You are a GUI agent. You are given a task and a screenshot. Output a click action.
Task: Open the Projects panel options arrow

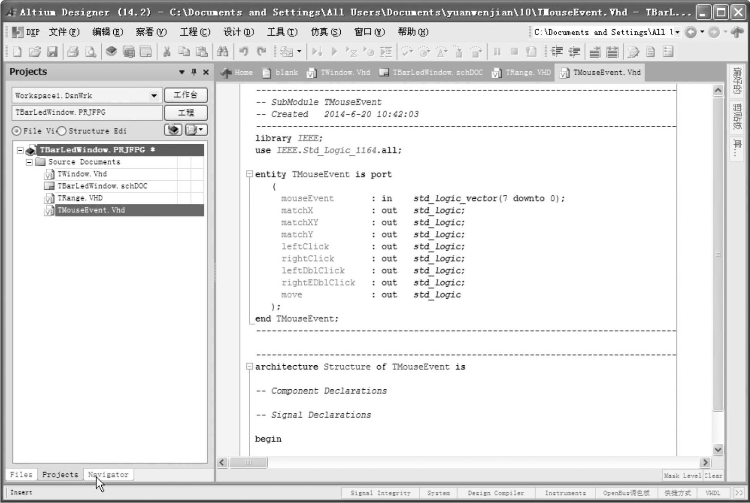[182, 72]
